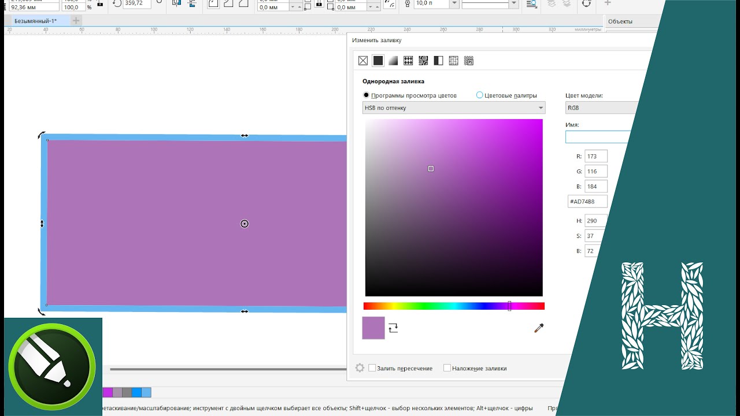Open the RGB color model dropdown
This screenshot has width=740, height=416.
(601, 107)
